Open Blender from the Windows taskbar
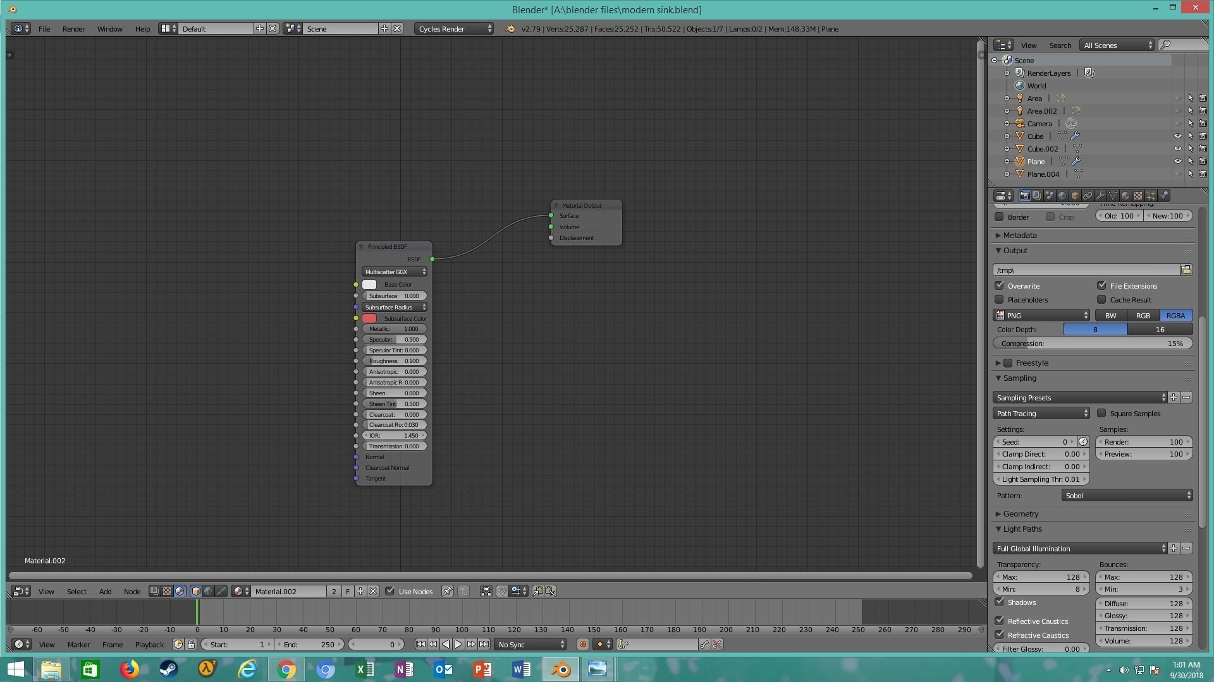The image size is (1214, 682). click(x=560, y=669)
